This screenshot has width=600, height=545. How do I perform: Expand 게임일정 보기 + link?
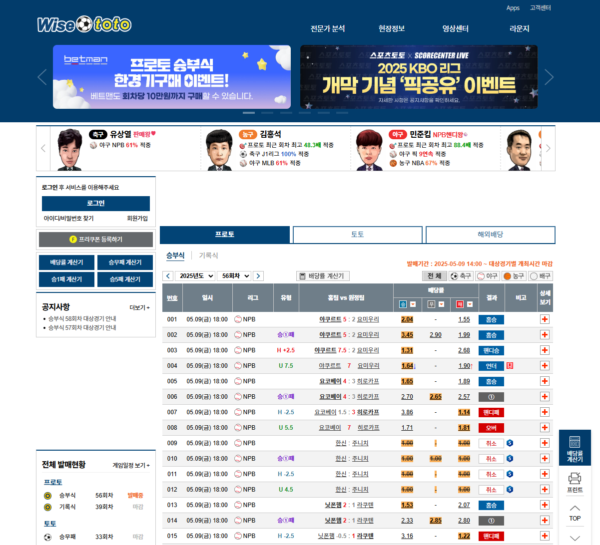(x=131, y=465)
